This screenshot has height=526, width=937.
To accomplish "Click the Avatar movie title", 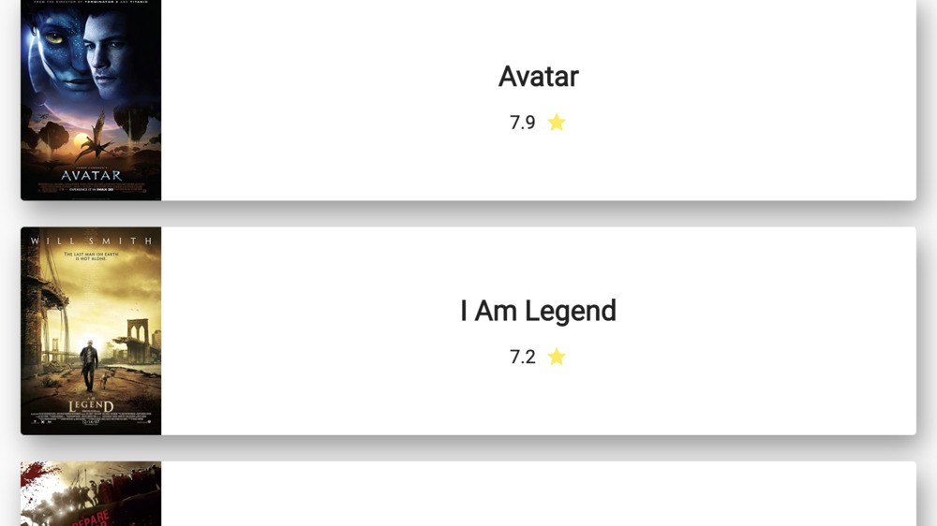I will (x=538, y=77).
